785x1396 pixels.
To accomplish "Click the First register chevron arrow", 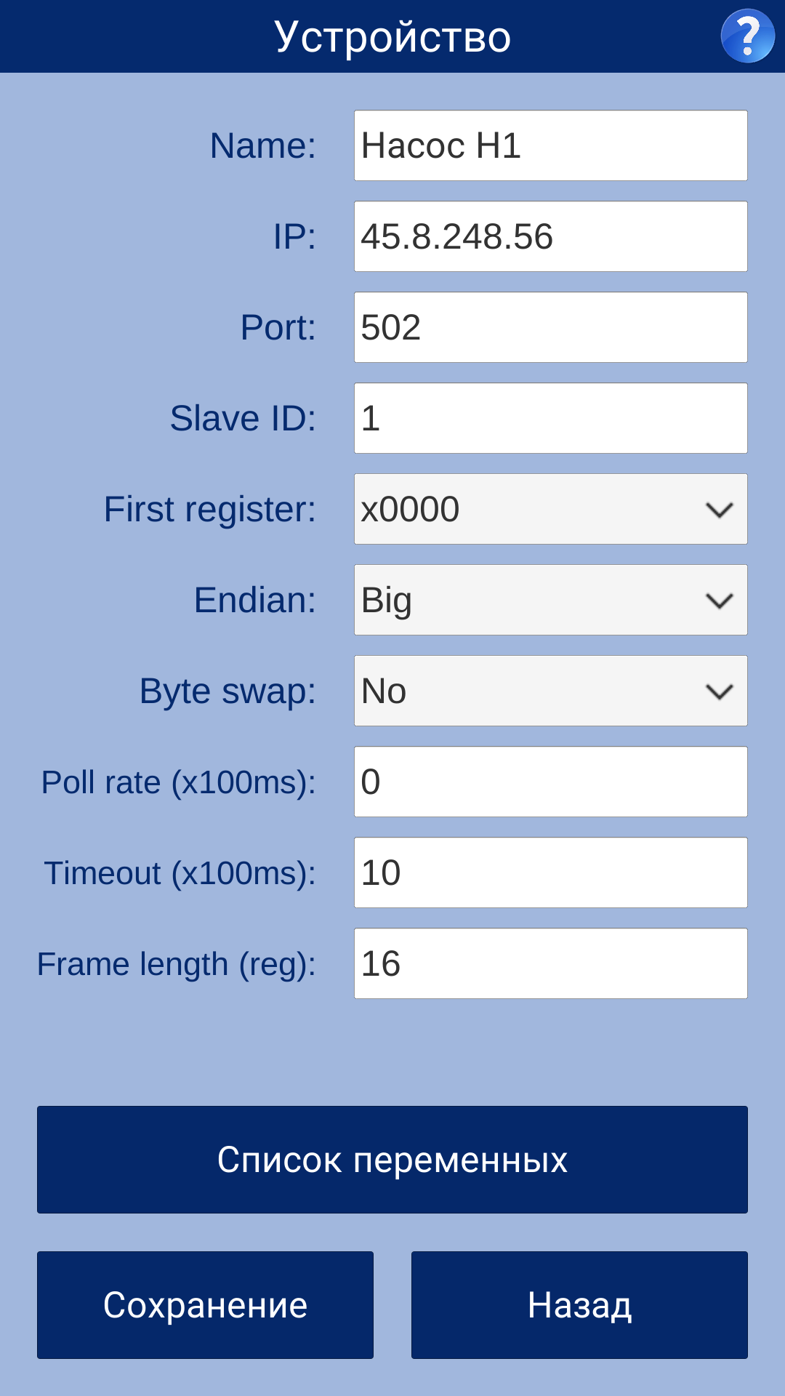I will (719, 510).
